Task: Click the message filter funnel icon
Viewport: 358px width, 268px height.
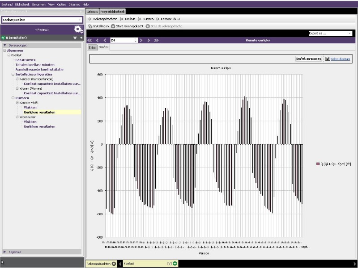Action: tap(75, 38)
